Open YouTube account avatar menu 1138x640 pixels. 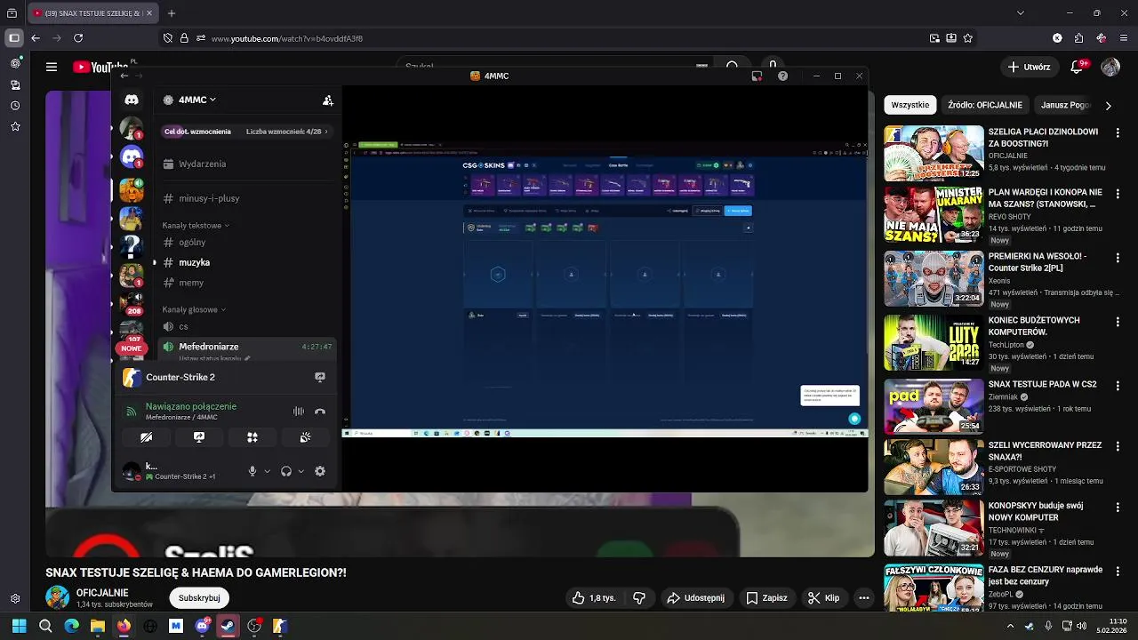1110,67
